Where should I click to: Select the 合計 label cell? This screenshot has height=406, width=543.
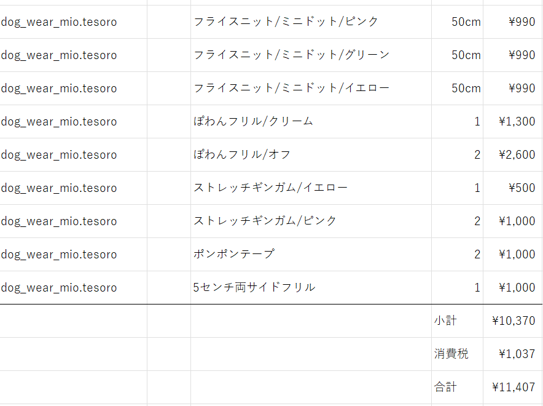click(457, 388)
